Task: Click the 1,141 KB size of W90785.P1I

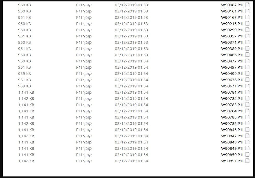Action: [x=26, y=117]
